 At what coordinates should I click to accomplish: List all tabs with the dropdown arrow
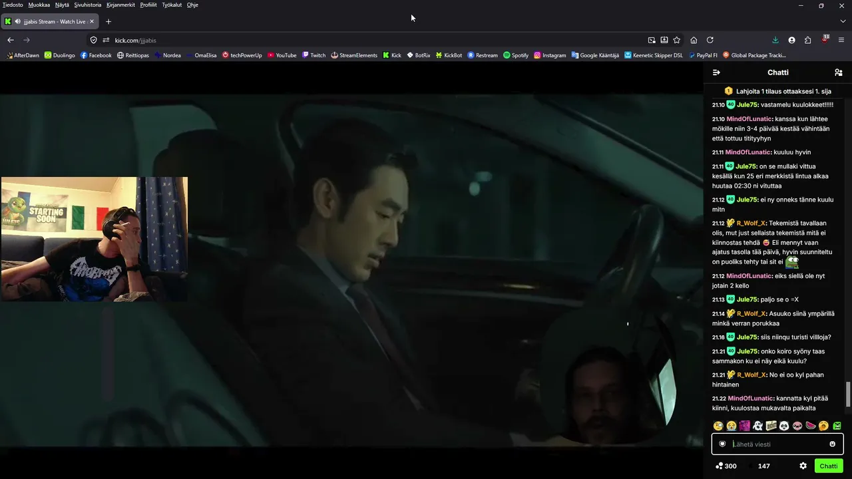[843, 21]
